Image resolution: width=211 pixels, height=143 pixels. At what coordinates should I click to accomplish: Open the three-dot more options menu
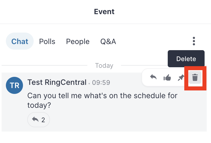[194, 41]
